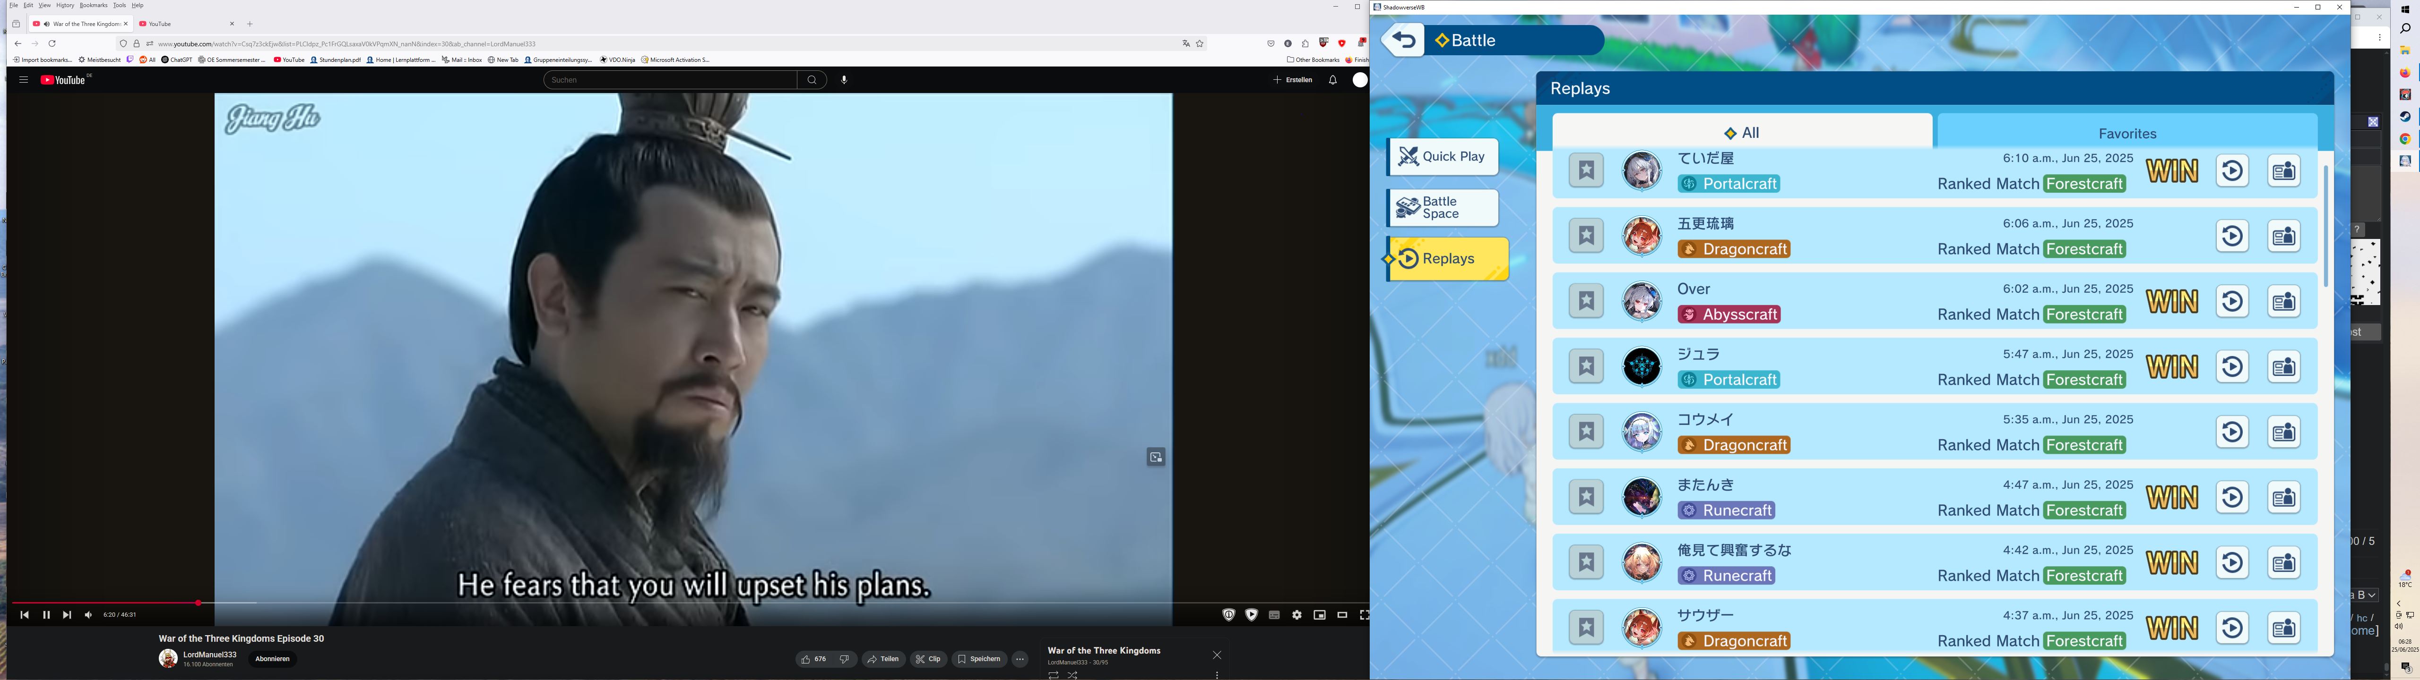
Task: Open the Tools menu in Firefox
Action: click(x=119, y=6)
